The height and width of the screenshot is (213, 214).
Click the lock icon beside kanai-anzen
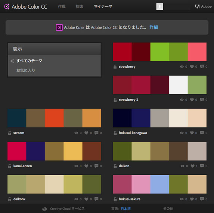coord(10,166)
